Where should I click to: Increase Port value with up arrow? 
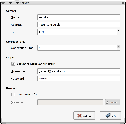pyautogui.click(x=119, y=31)
